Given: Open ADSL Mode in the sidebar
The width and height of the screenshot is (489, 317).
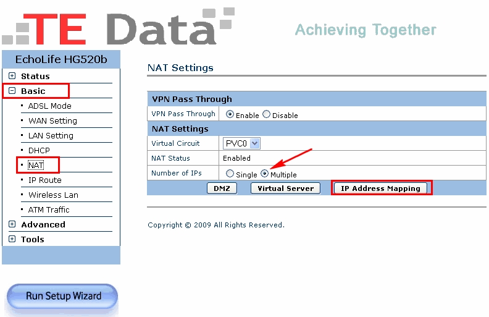Looking at the screenshot, I should coord(49,106).
